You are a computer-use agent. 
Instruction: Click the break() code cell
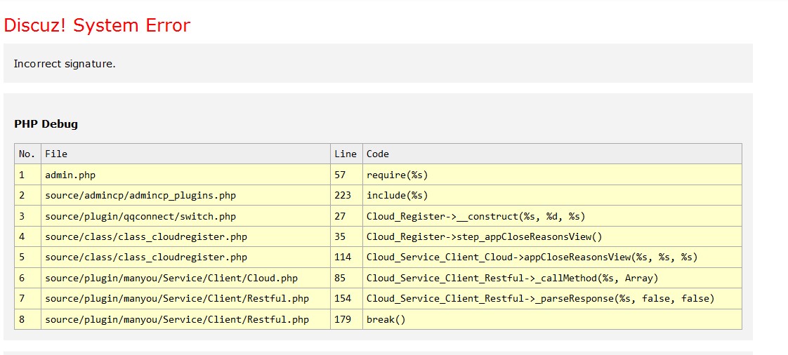point(386,319)
